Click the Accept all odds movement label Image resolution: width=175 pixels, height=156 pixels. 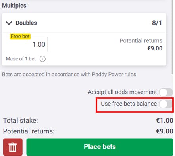click(x=122, y=92)
